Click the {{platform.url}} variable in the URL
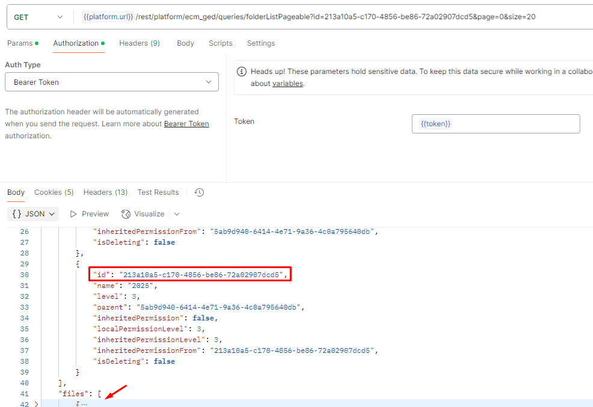 (x=108, y=17)
